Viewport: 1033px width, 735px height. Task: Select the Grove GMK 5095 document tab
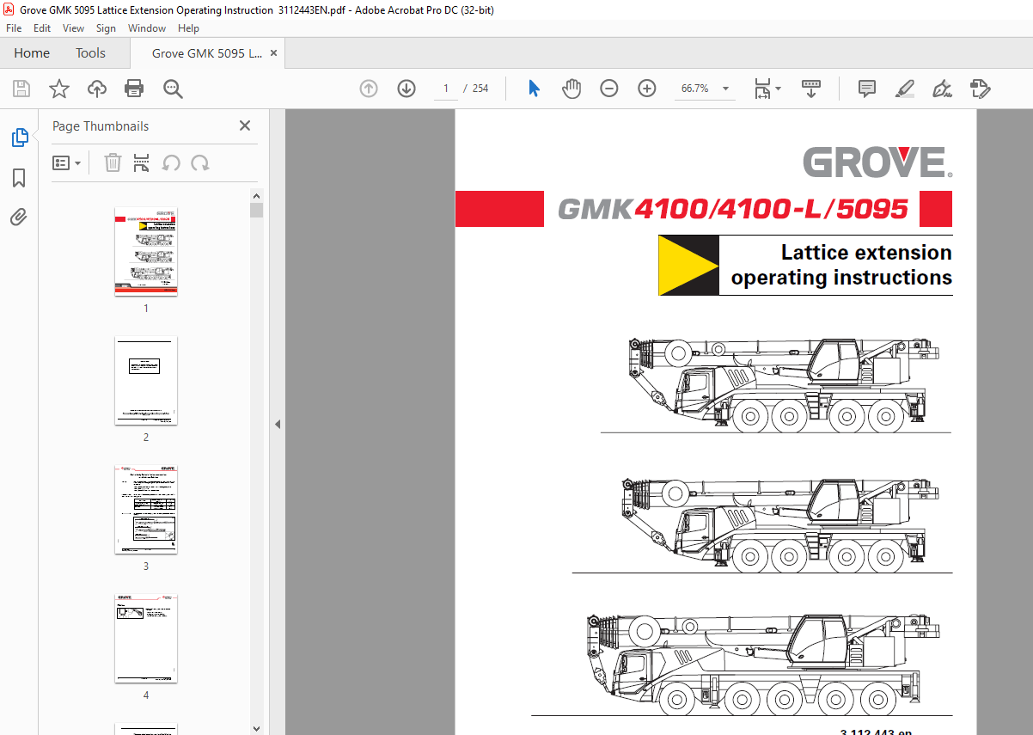pos(207,53)
